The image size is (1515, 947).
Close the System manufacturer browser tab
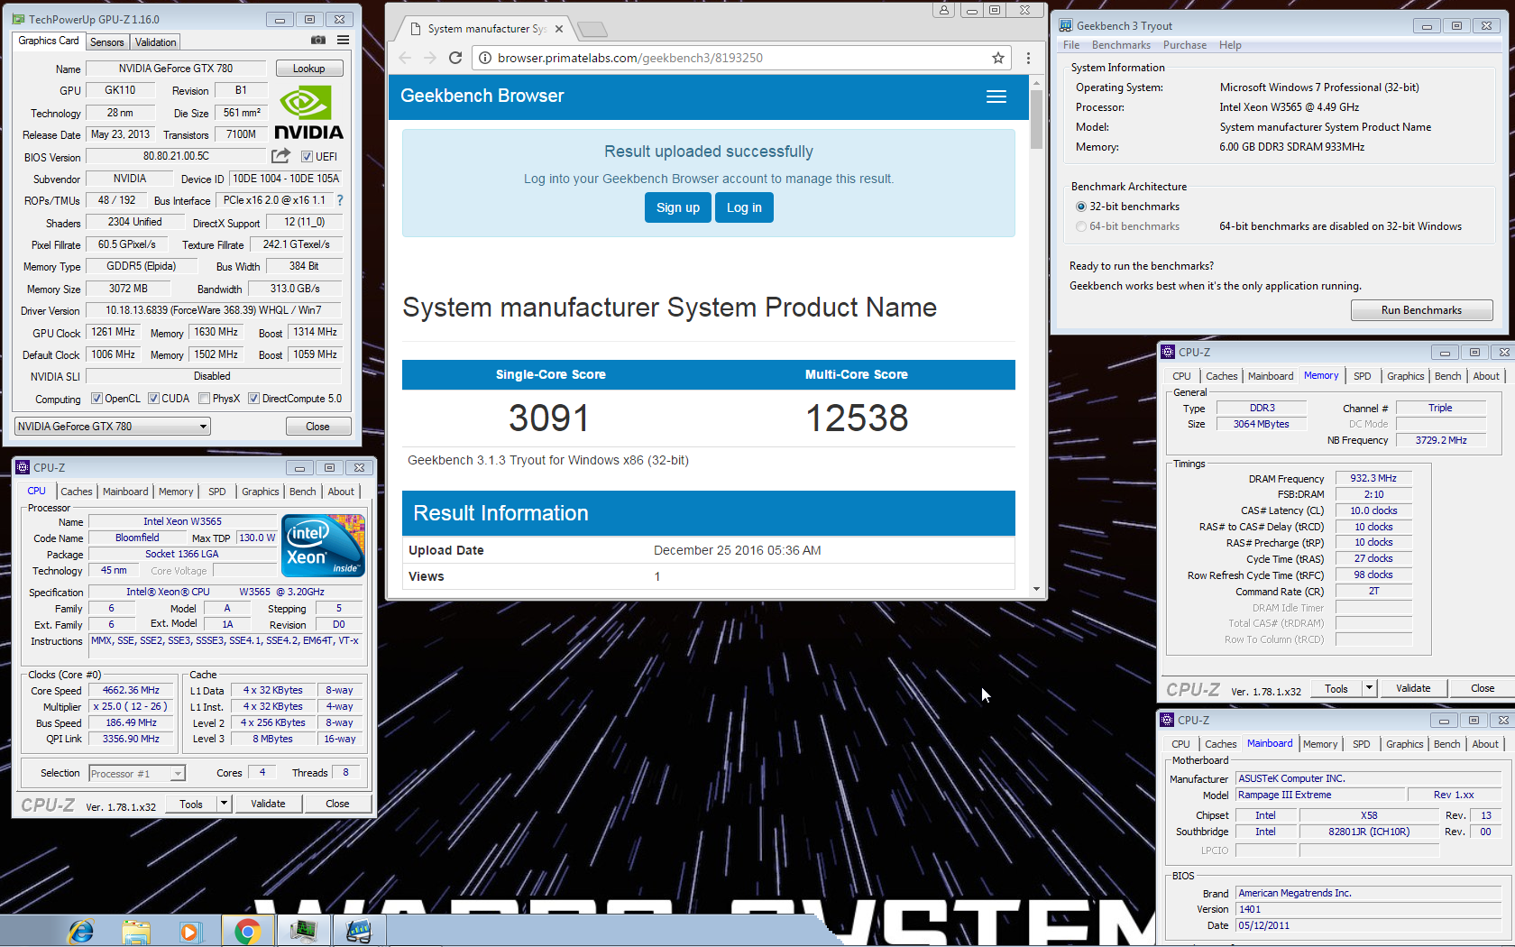pyautogui.click(x=559, y=29)
